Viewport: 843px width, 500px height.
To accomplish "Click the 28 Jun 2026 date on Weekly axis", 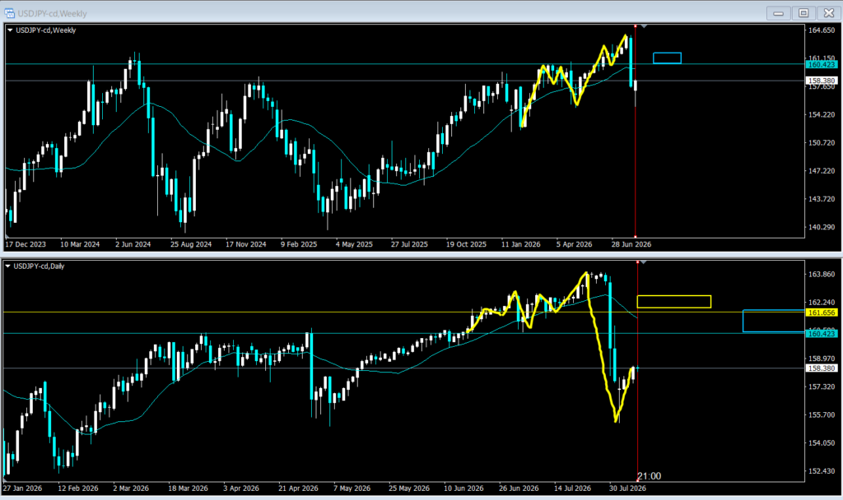I will pyautogui.click(x=631, y=244).
